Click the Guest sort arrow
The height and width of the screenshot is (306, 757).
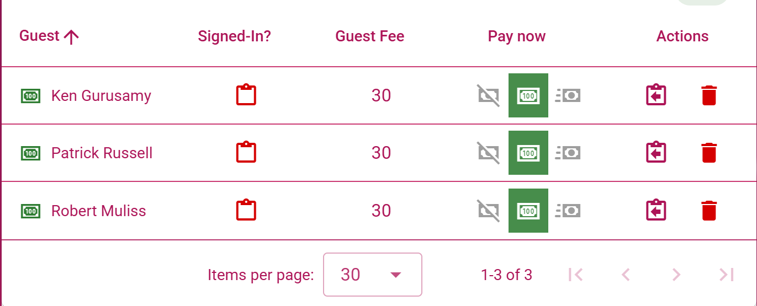coord(71,37)
